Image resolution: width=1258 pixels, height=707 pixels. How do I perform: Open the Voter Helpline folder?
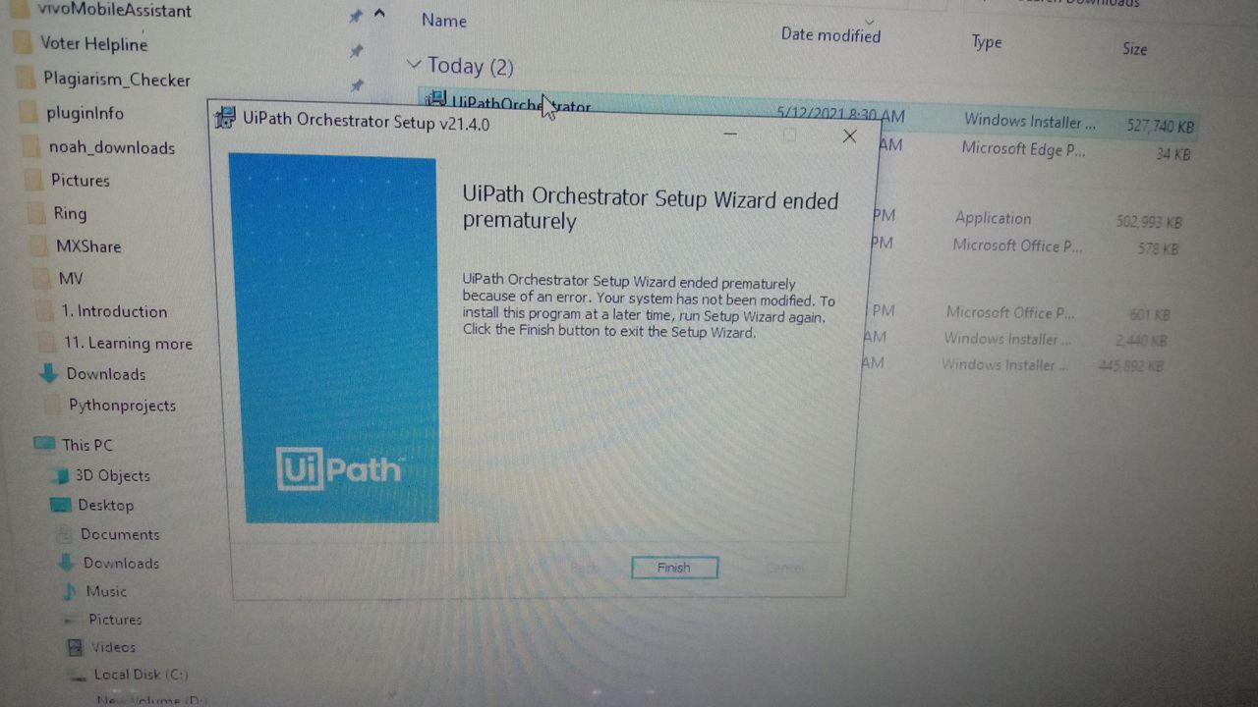[x=93, y=44]
